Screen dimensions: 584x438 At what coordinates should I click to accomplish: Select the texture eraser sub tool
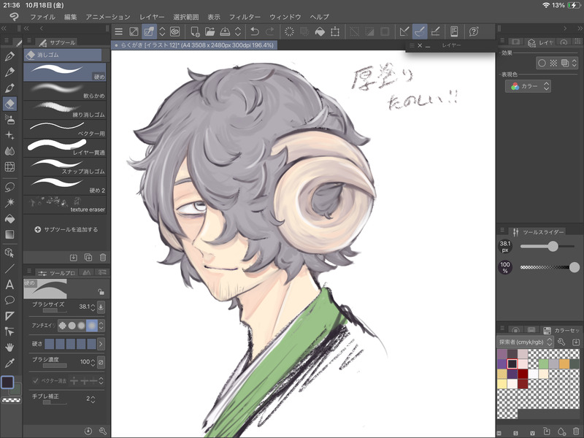[65, 204]
